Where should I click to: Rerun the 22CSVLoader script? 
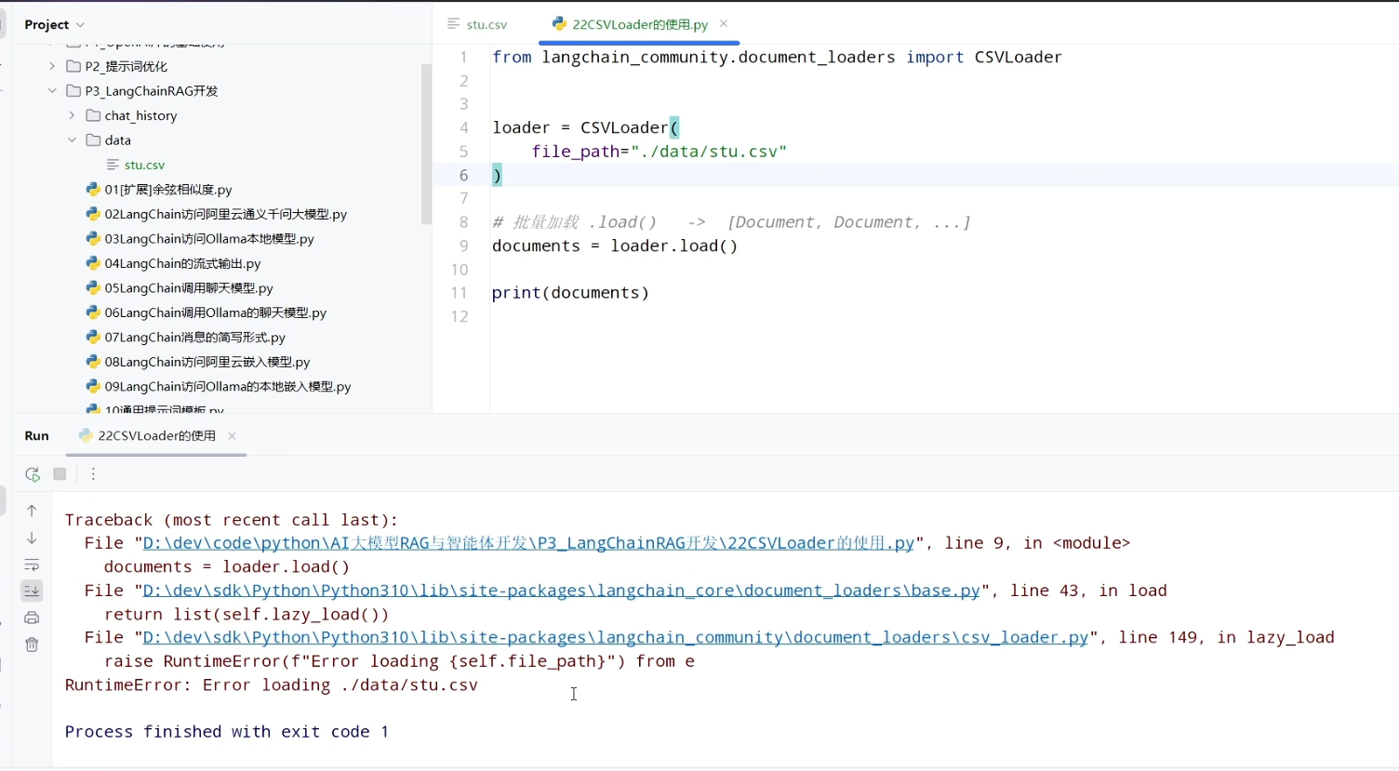click(33, 474)
